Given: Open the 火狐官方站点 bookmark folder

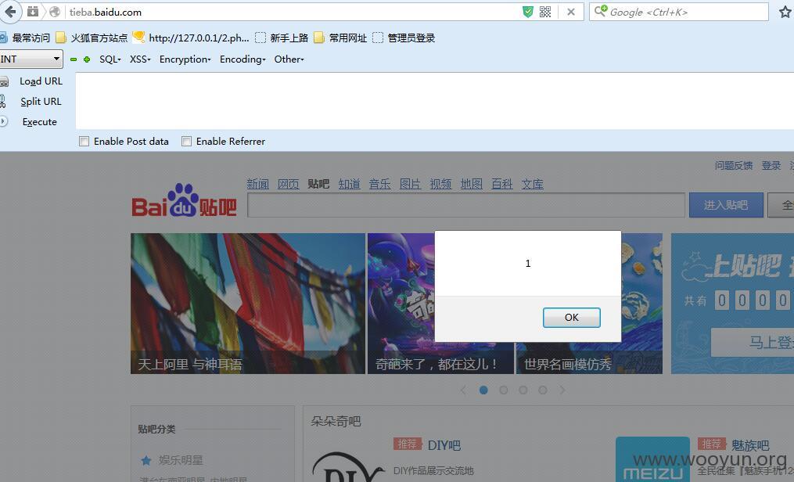Looking at the screenshot, I should click(92, 38).
